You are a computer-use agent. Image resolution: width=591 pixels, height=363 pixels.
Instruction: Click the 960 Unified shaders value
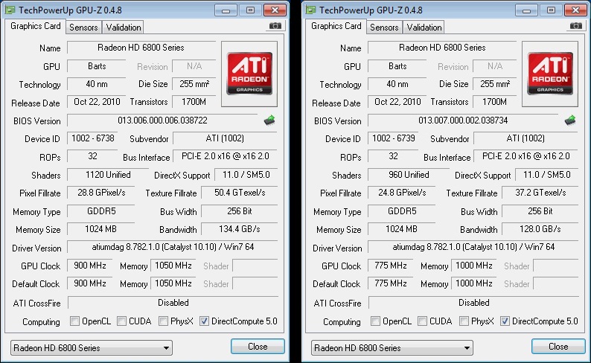click(x=409, y=175)
